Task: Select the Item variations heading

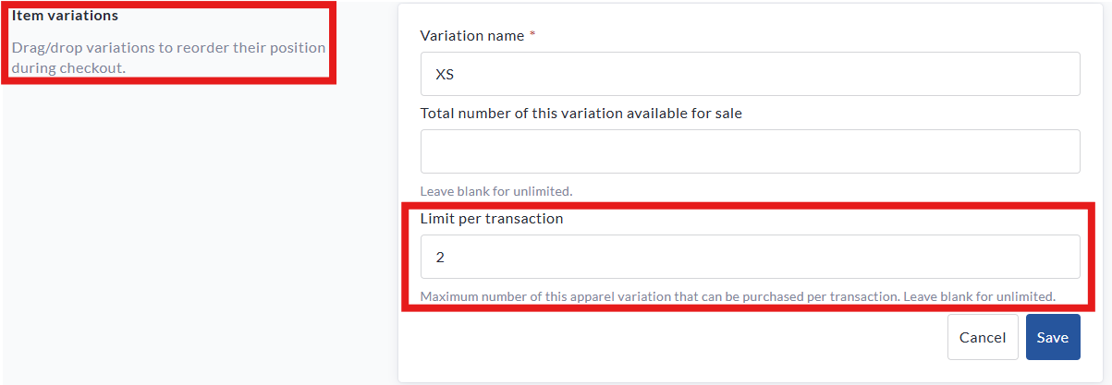Action: [x=65, y=16]
